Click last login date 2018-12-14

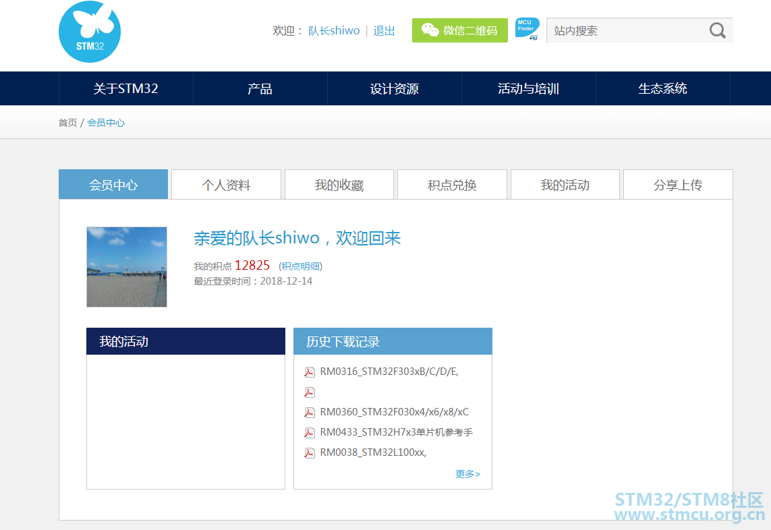286,281
